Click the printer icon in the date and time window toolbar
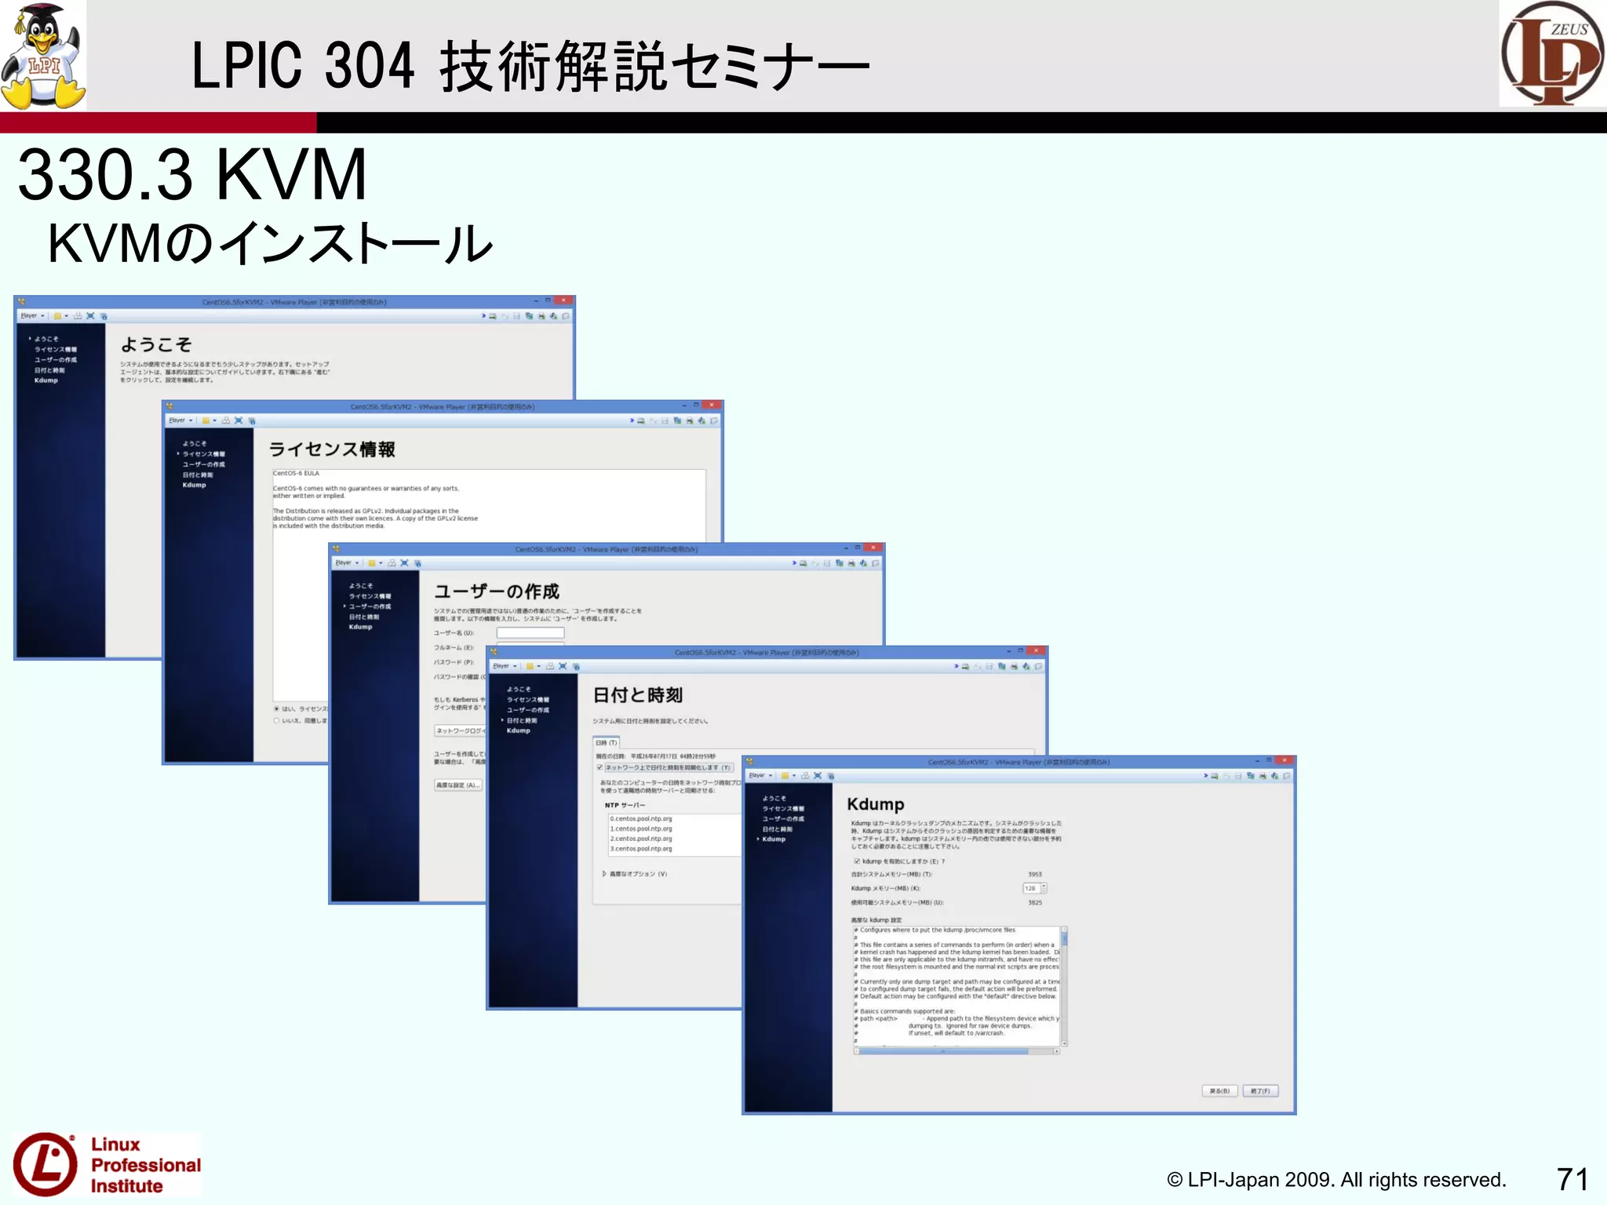The height and width of the screenshot is (1205, 1607). (x=1014, y=666)
